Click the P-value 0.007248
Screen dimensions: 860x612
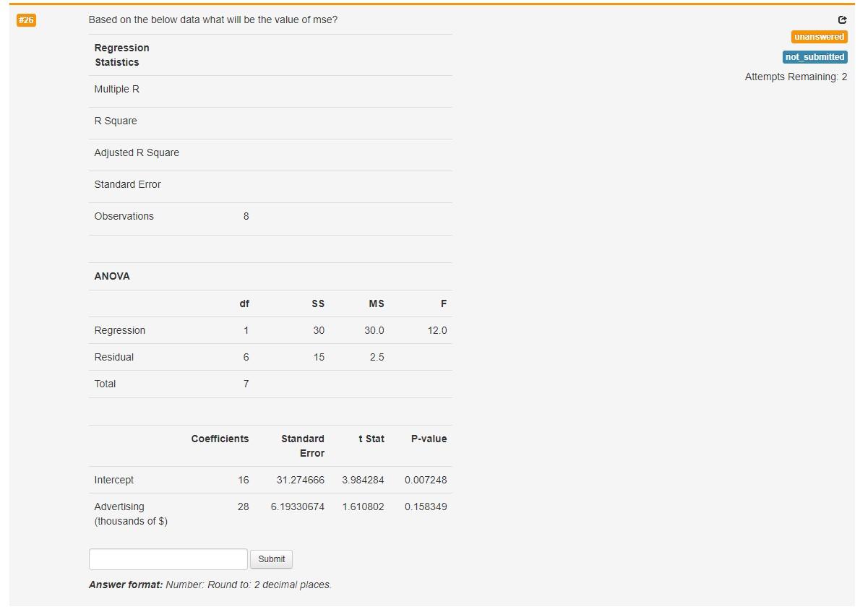[426, 480]
